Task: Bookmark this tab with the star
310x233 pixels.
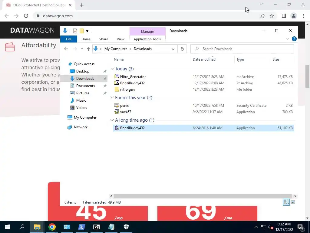Action: click(x=272, y=16)
